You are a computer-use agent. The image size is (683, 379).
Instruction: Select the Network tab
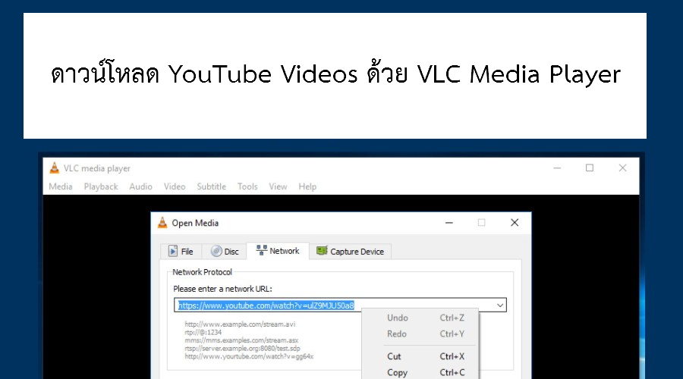278,251
